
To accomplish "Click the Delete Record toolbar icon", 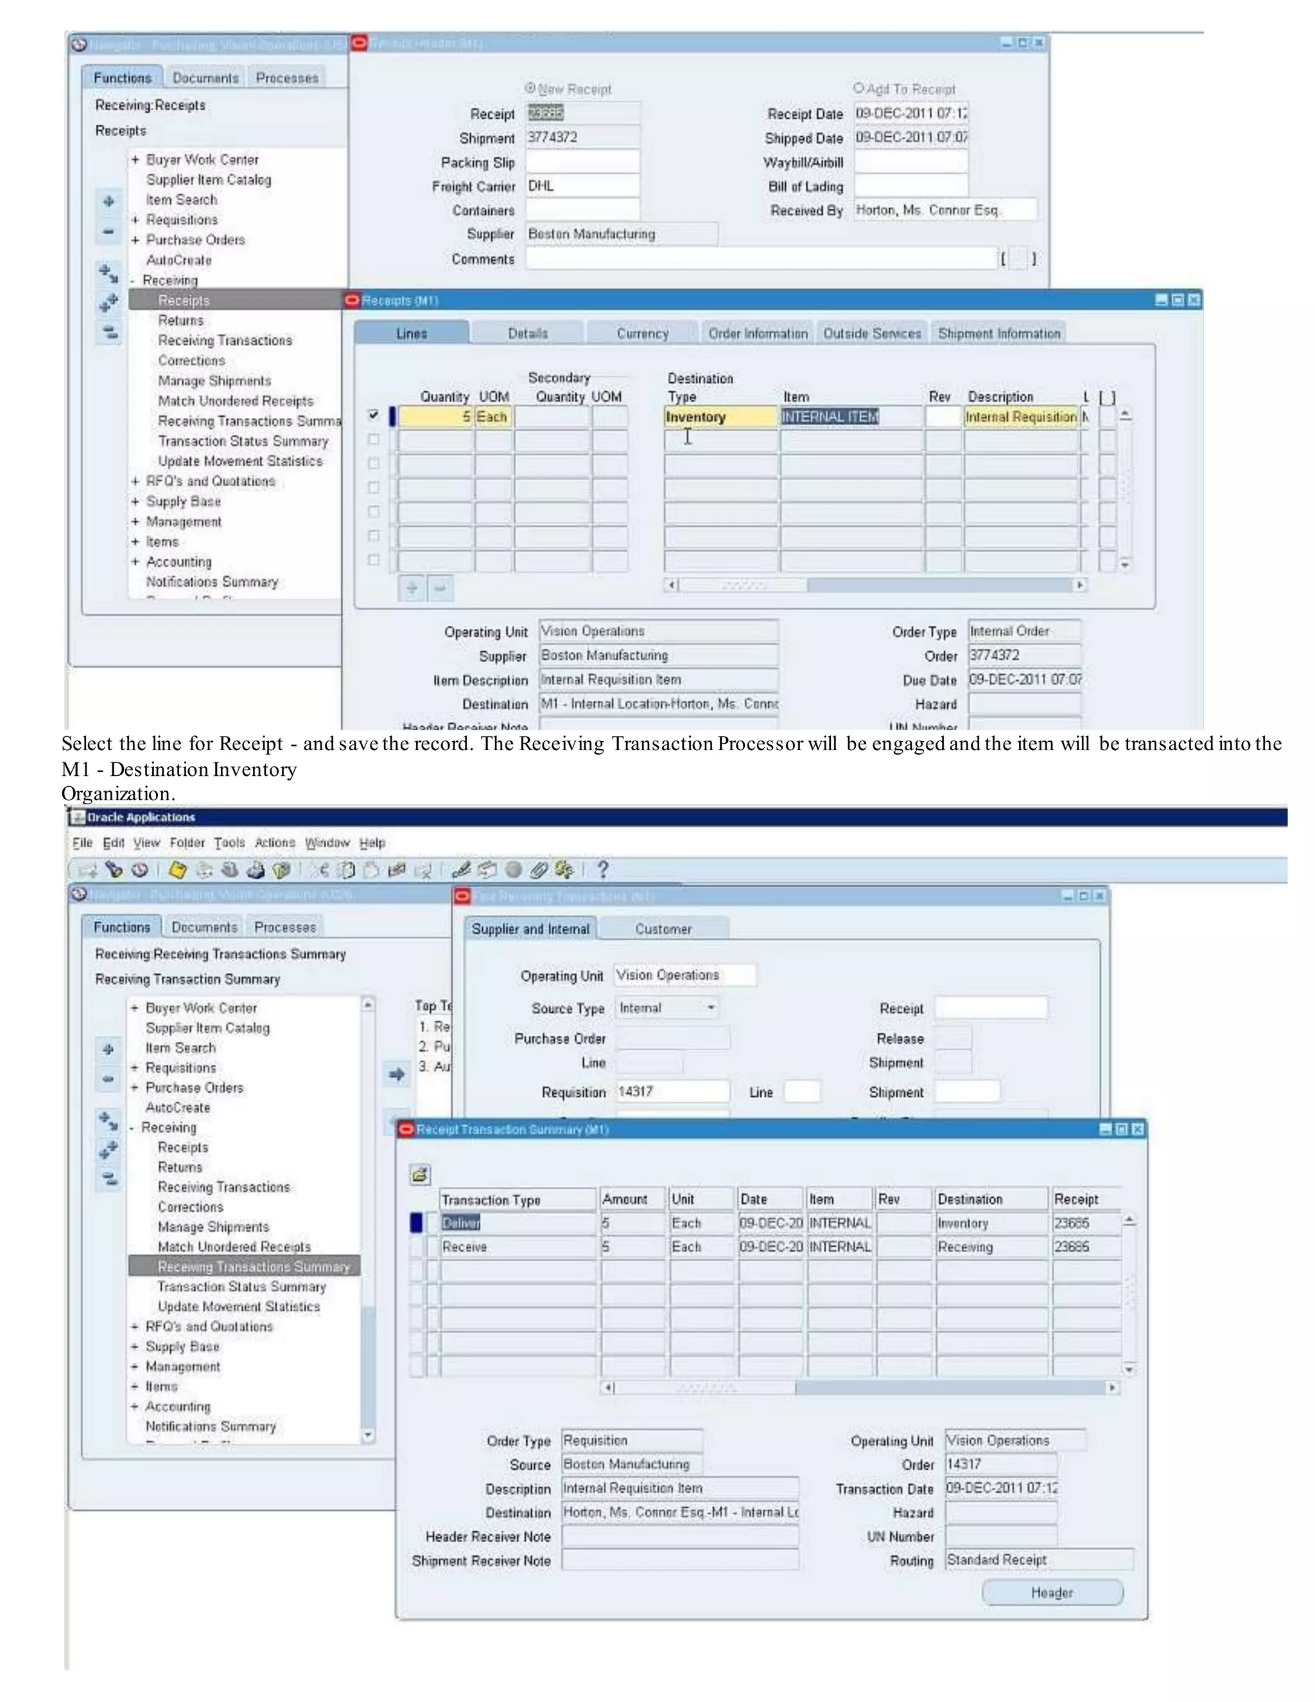I will (x=424, y=870).
